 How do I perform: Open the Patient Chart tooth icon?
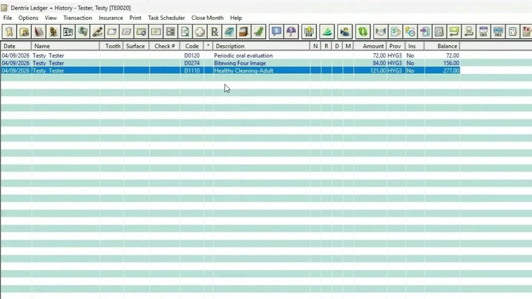(9, 32)
